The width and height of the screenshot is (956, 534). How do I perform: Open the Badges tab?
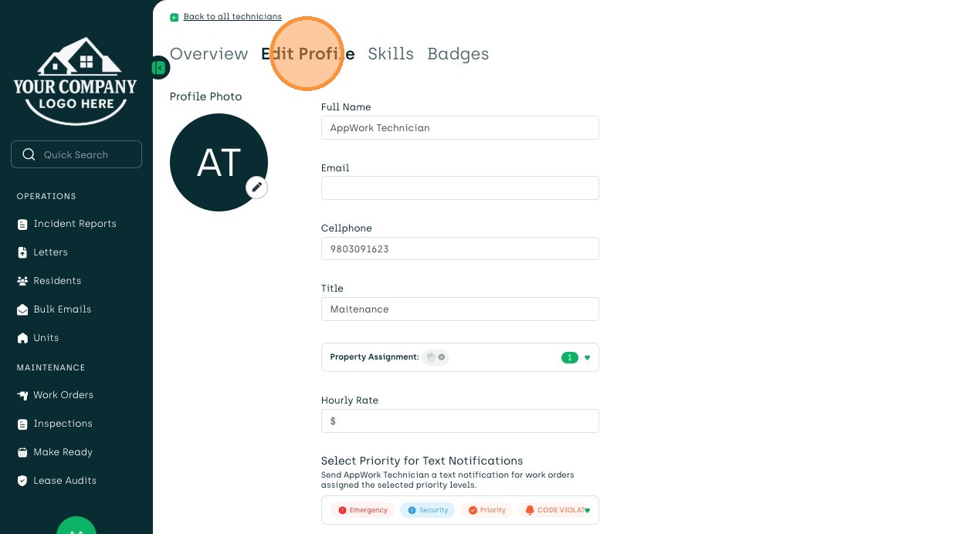click(x=458, y=54)
